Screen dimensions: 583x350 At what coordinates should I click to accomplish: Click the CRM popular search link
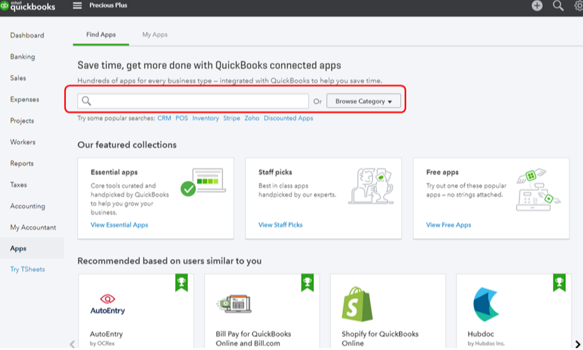tap(164, 118)
